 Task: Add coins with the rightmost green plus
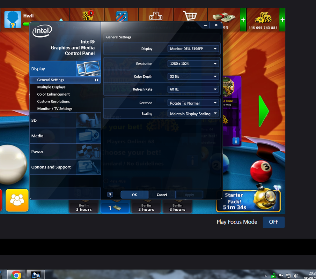click(x=282, y=20)
